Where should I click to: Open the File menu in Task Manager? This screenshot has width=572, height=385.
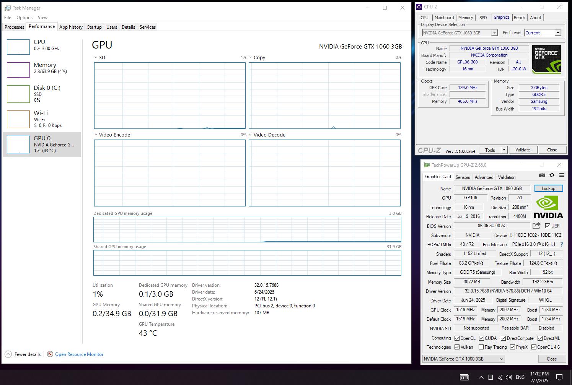pos(8,17)
